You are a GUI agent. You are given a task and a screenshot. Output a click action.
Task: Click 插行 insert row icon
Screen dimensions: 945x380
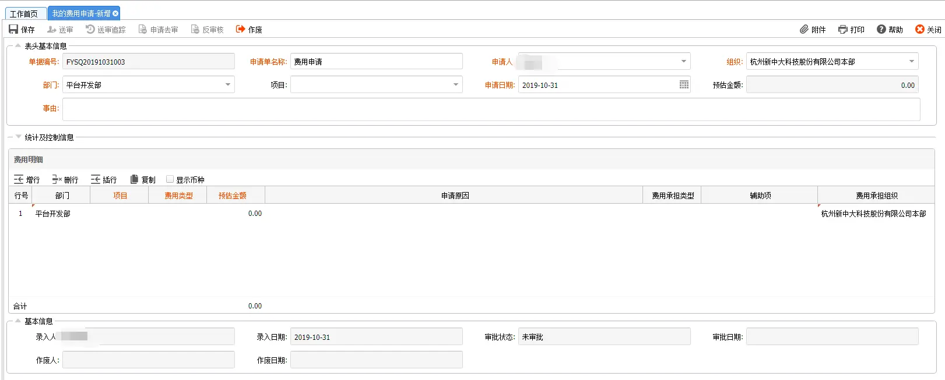[x=96, y=179]
